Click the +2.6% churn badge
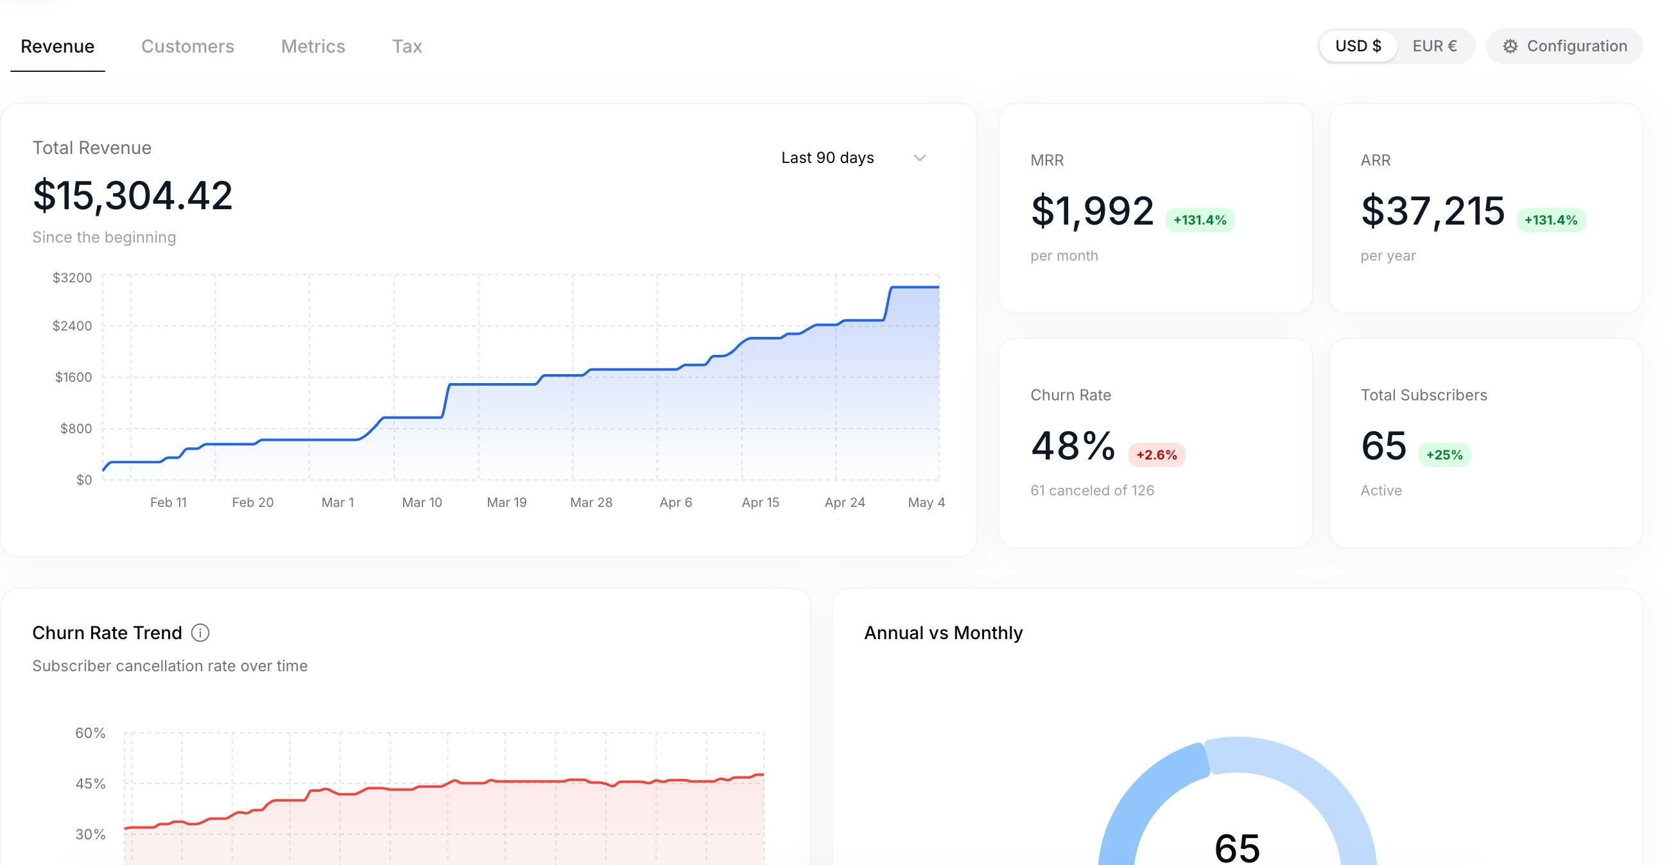 [x=1157, y=455]
